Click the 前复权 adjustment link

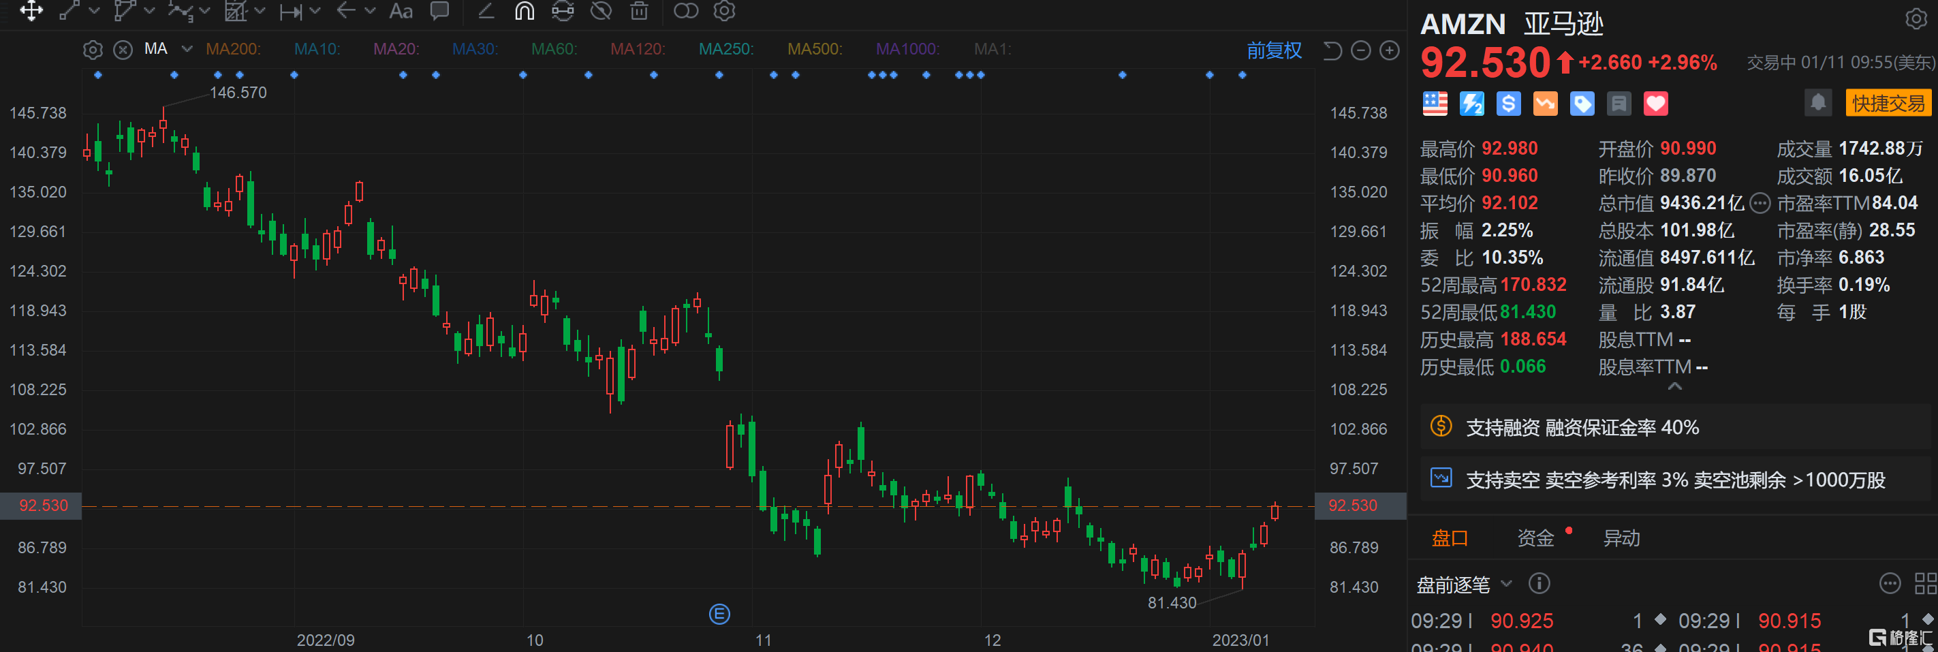pos(1274,50)
